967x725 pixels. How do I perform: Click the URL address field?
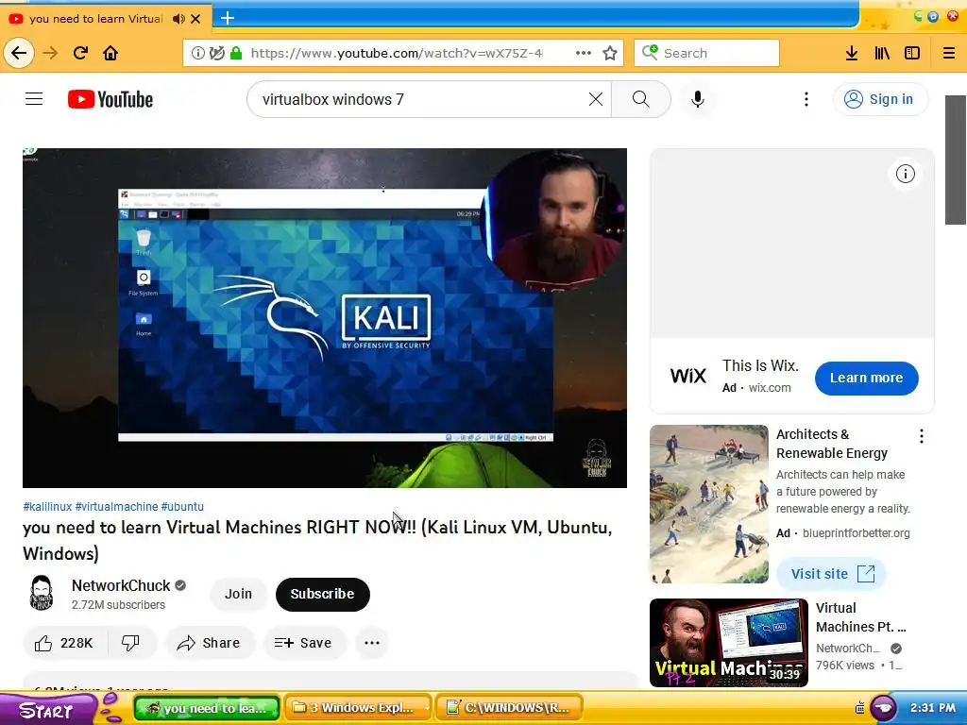point(397,53)
